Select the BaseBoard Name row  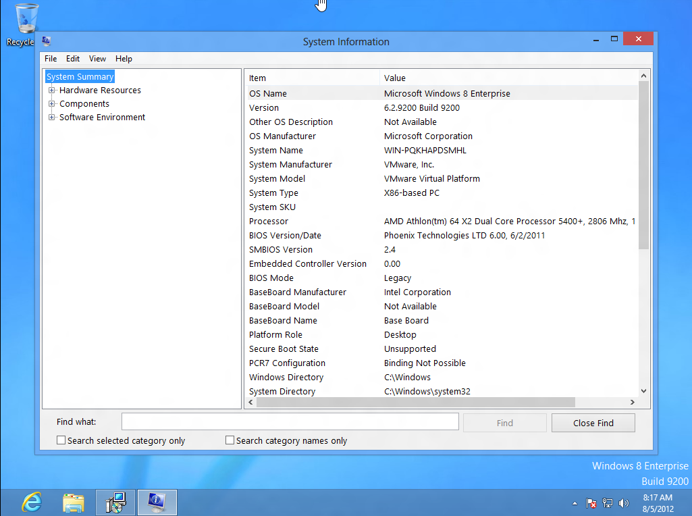tap(442, 320)
